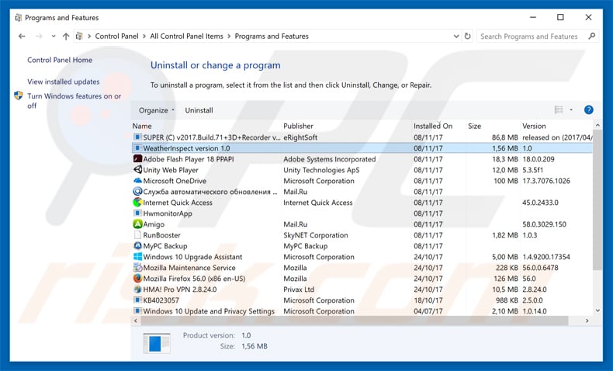Sort by the Name column header
Image resolution: width=613 pixels, height=371 pixels.
tap(142, 126)
